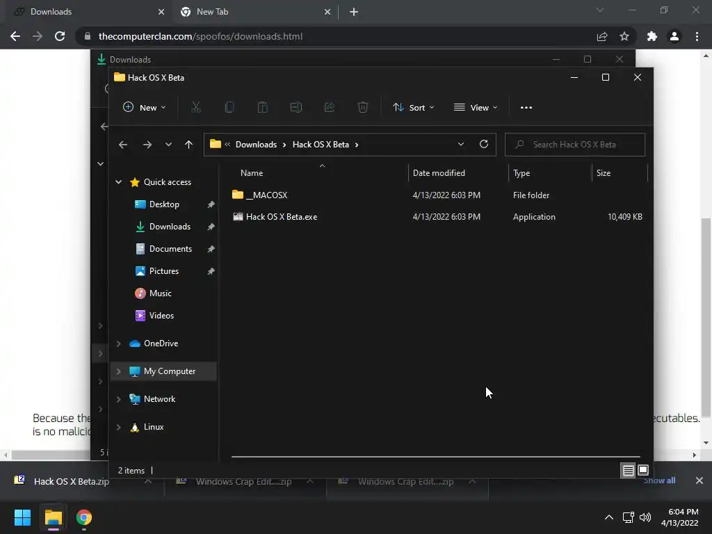The width and height of the screenshot is (712, 534).
Task: Refresh the Hack OS X Beta folder
Action: point(484,145)
